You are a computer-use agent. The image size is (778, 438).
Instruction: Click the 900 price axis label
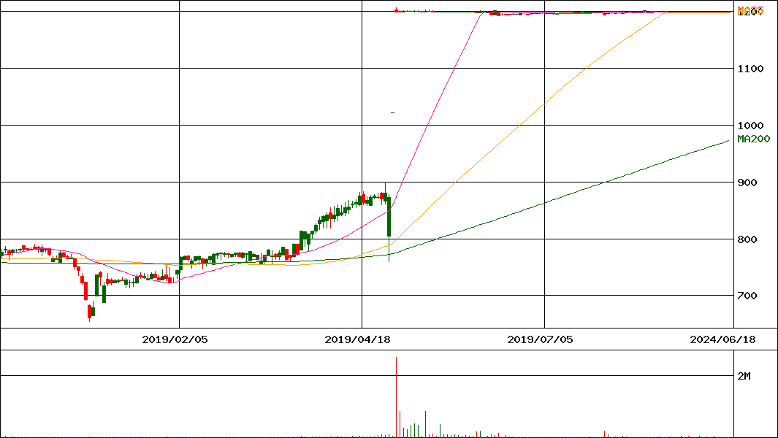point(747,182)
